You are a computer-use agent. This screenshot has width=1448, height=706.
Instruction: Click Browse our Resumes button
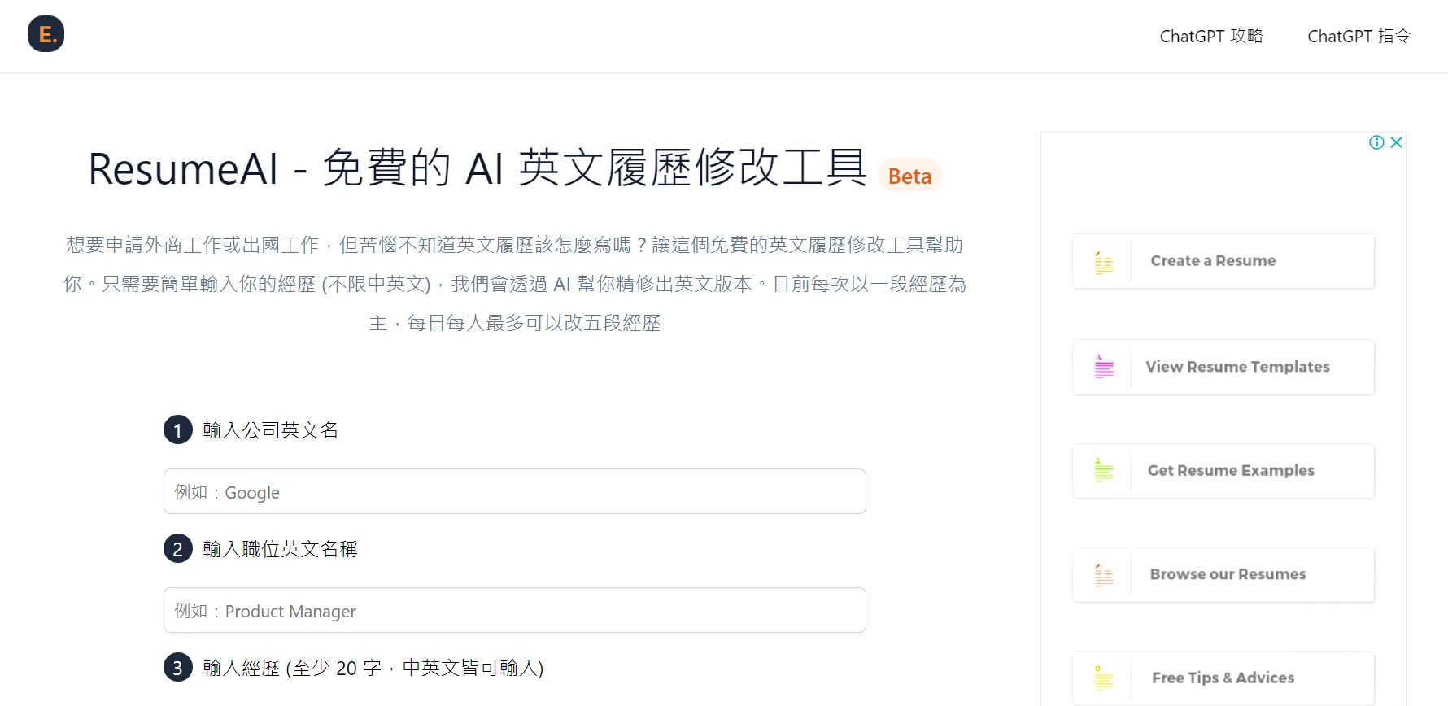tap(1228, 574)
